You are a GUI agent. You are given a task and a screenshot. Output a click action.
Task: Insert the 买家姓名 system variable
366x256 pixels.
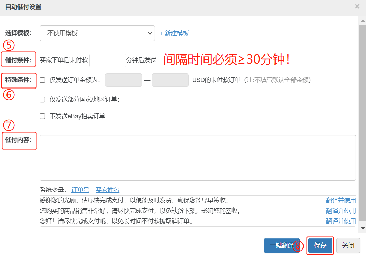point(107,190)
